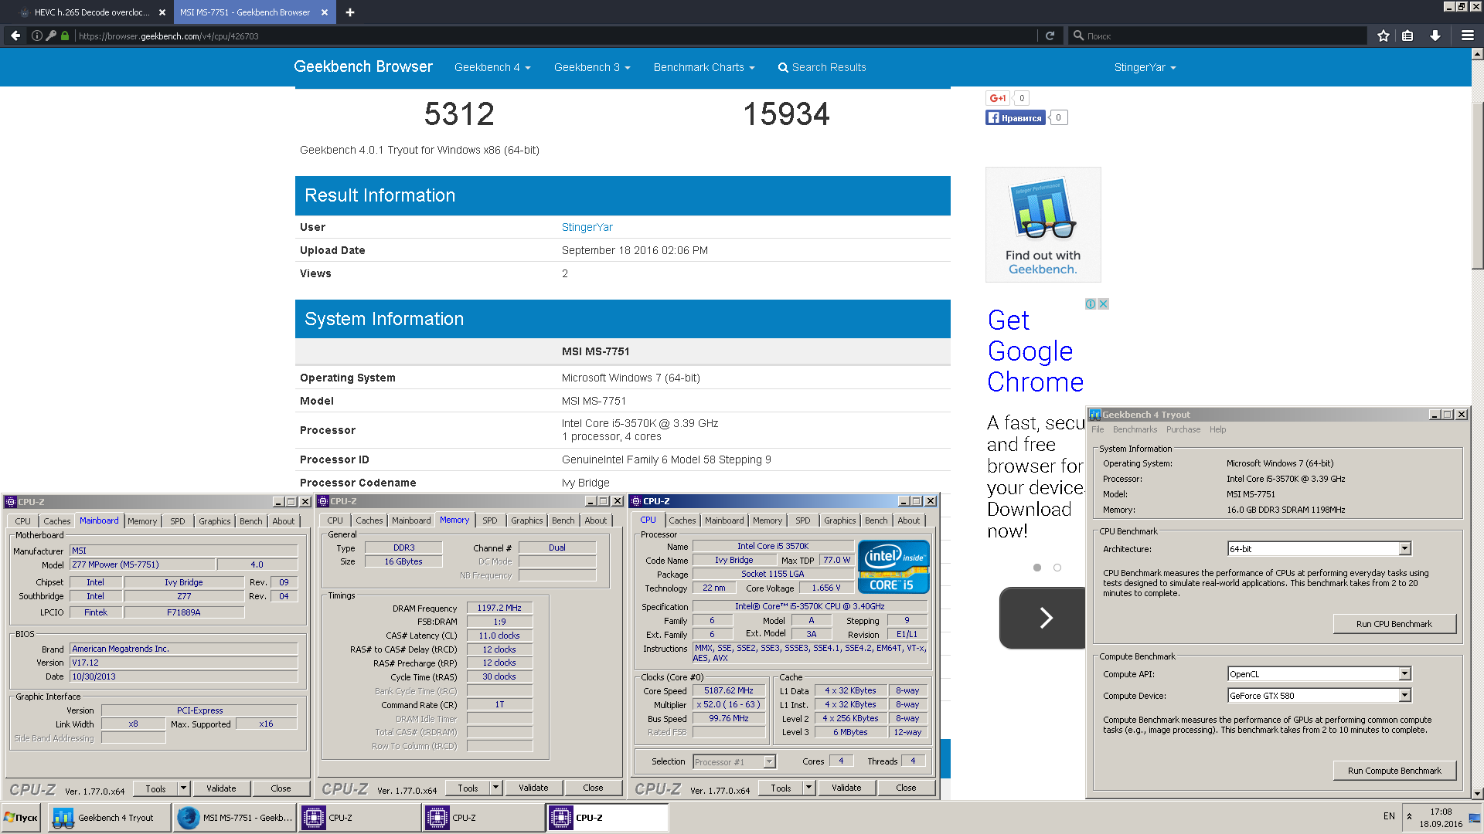
Task: Select the second ad carousel dot
Action: click(1057, 568)
